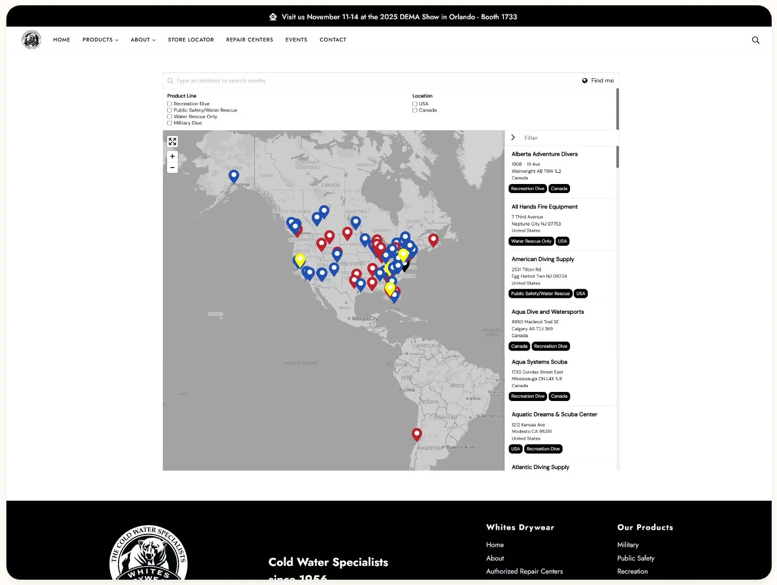Open footer About link
This screenshot has height=585, width=777.
click(495, 558)
